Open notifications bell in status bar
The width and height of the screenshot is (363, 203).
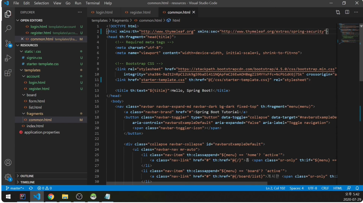click(x=357, y=188)
